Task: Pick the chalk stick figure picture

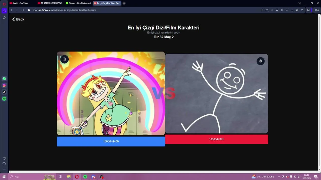Action: (x=216, y=93)
